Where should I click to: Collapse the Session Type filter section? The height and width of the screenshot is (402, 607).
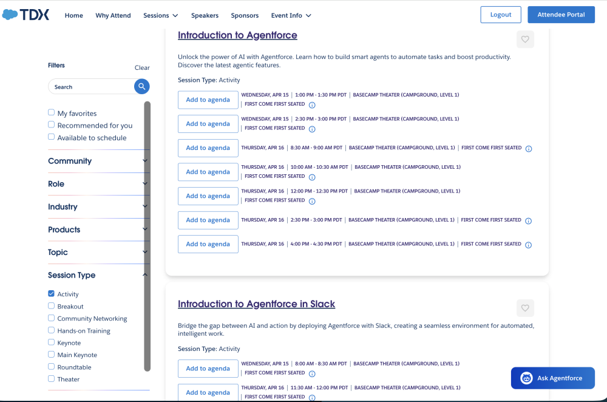coord(144,274)
